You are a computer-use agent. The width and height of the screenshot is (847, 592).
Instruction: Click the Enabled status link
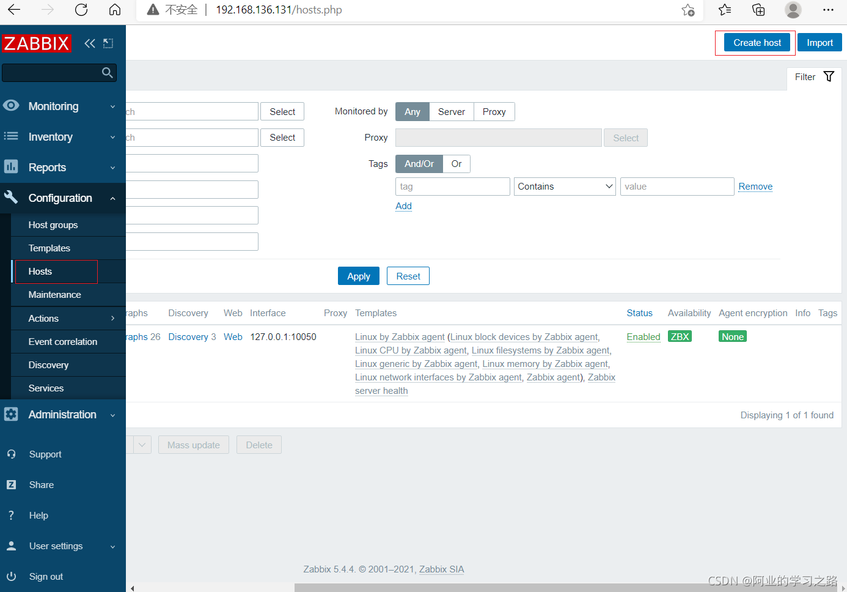[643, 337]
